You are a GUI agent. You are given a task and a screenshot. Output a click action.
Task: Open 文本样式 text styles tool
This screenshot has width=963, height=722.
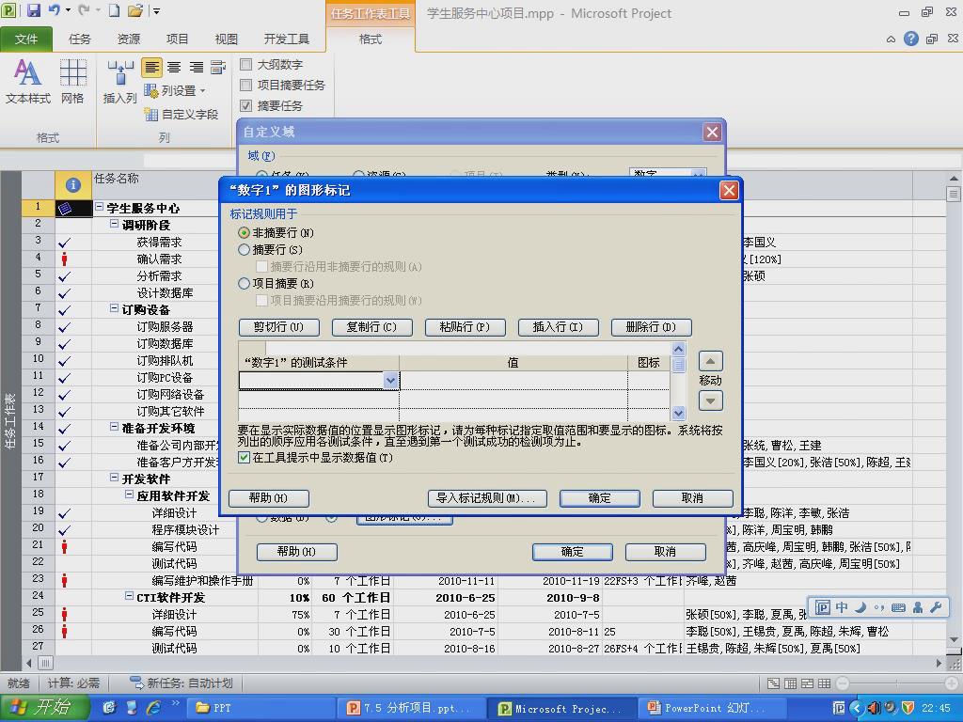coord(27,81)
